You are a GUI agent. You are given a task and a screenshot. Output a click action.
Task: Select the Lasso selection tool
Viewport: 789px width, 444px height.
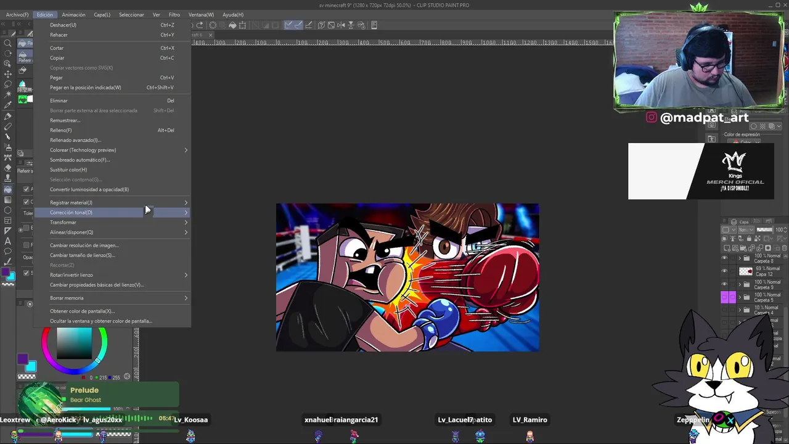tap(7, 84)
